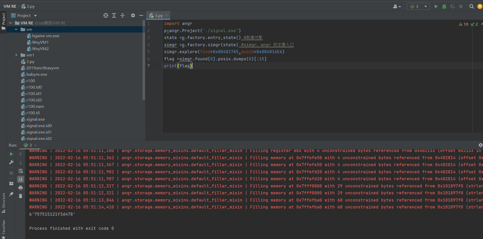Image resolution: width=483 pixels, height=239 pixels.
Task: Edit run configuration wrench icon
Action: 11,162
